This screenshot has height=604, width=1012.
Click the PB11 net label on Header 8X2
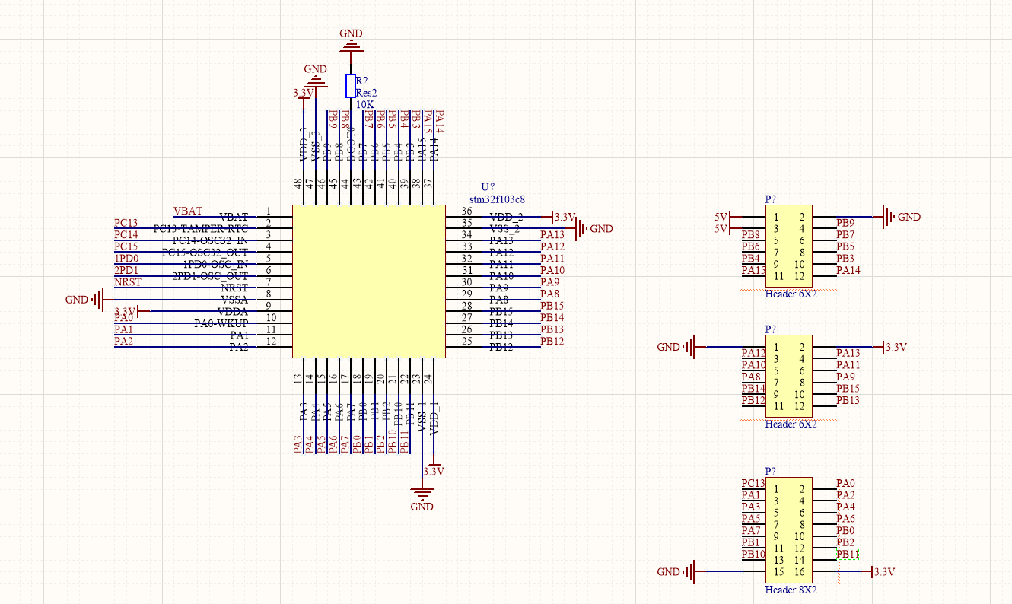[x=848, y=555]
